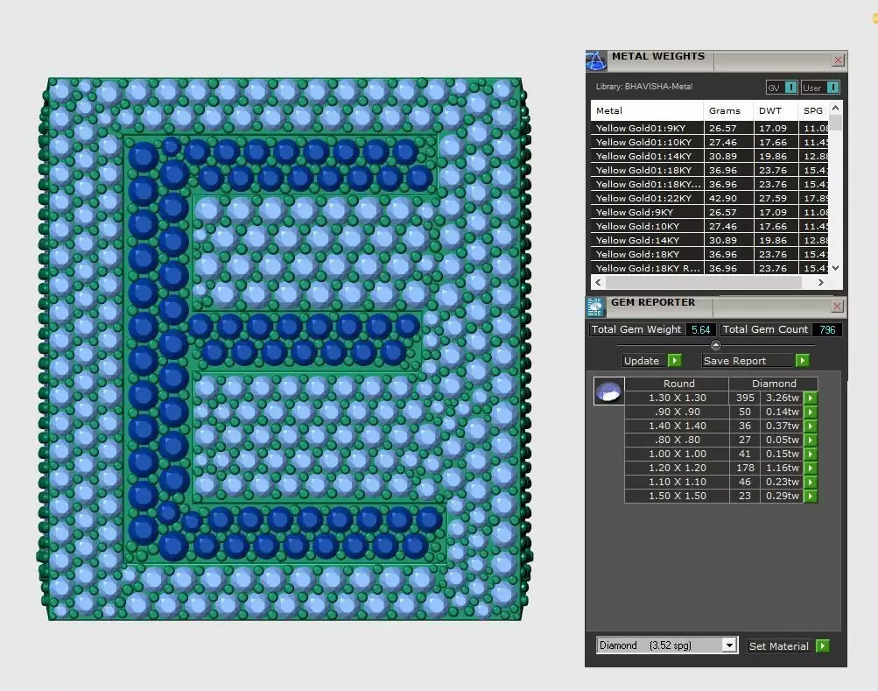Click the metal list scroll-left arrow
The image size is (878, 691).
(x=598, y=283)
